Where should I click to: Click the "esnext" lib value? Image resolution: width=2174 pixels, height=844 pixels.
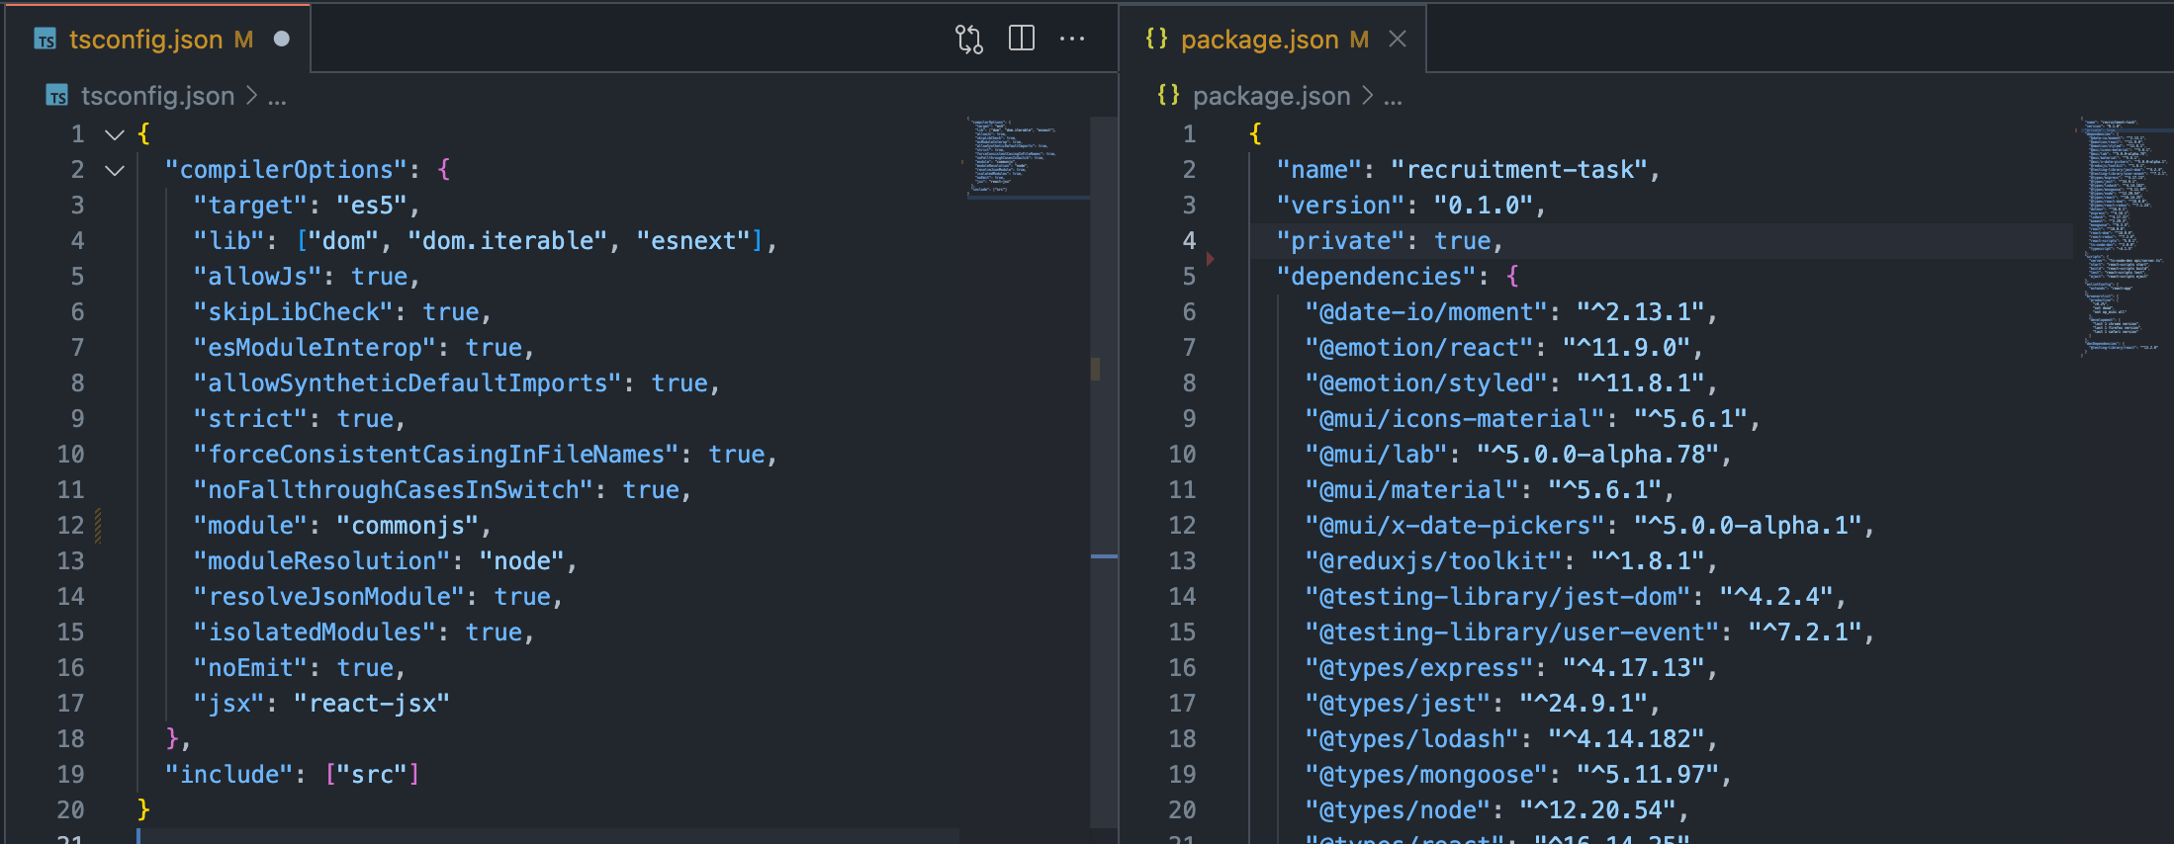[x=693, y=241]
